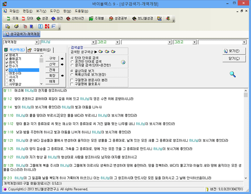Screen dimensions: 251x194
Task: Open the 도움말 menu
Action: pyautogui.click(x=81, y=11)
